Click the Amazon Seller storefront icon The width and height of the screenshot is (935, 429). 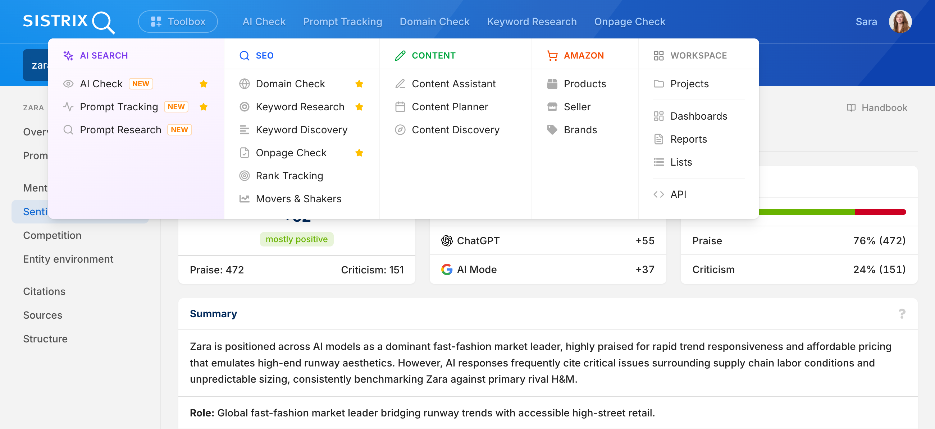pos(552,107)
